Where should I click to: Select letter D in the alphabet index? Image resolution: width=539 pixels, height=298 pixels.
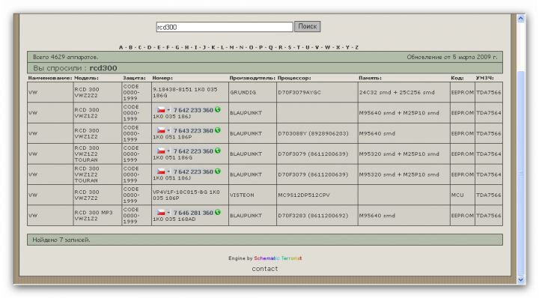149,47
